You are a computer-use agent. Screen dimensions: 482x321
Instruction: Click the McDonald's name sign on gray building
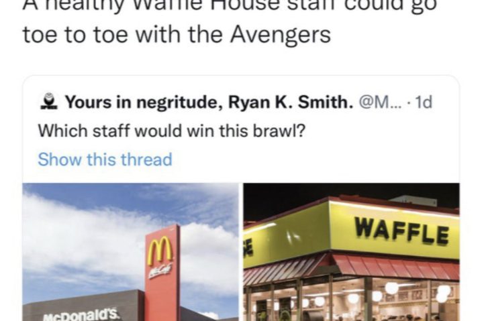(81, 316)
